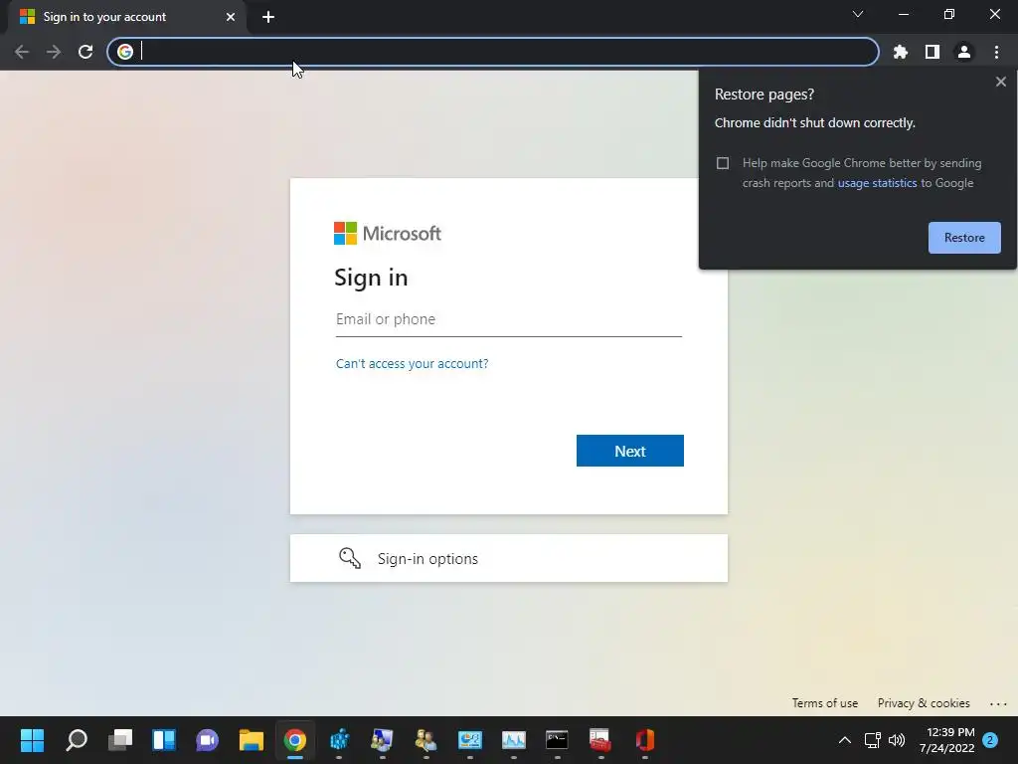Reload the current page
1018x764 pixels.
coord(85,52)
